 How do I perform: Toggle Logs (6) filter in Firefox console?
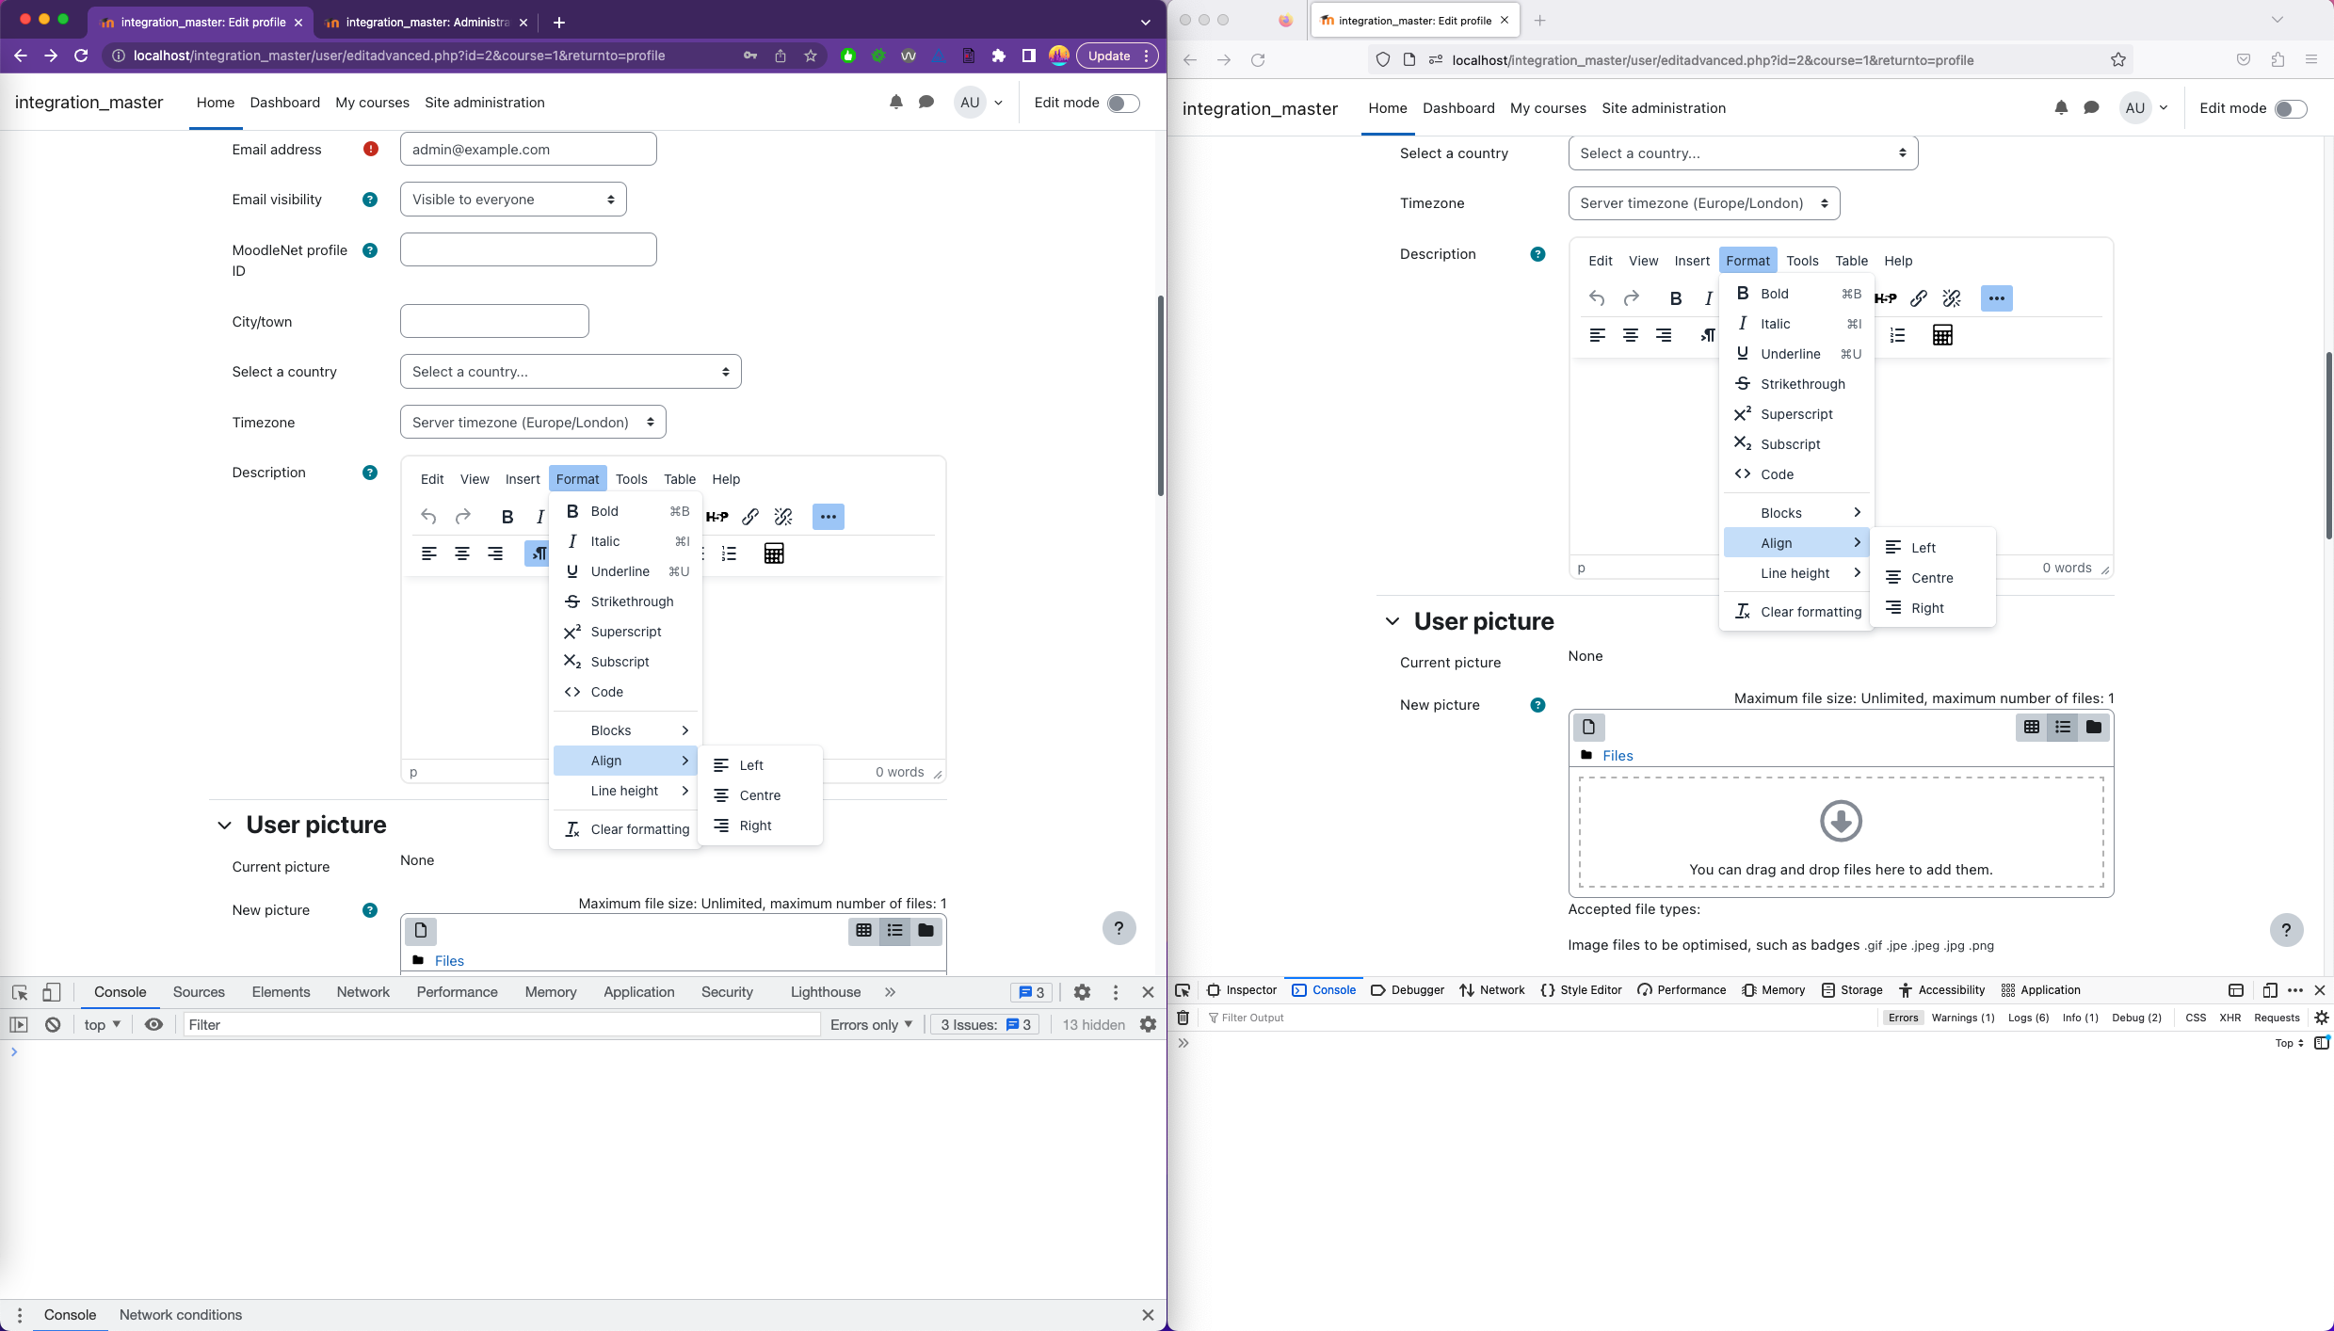2028,1018
